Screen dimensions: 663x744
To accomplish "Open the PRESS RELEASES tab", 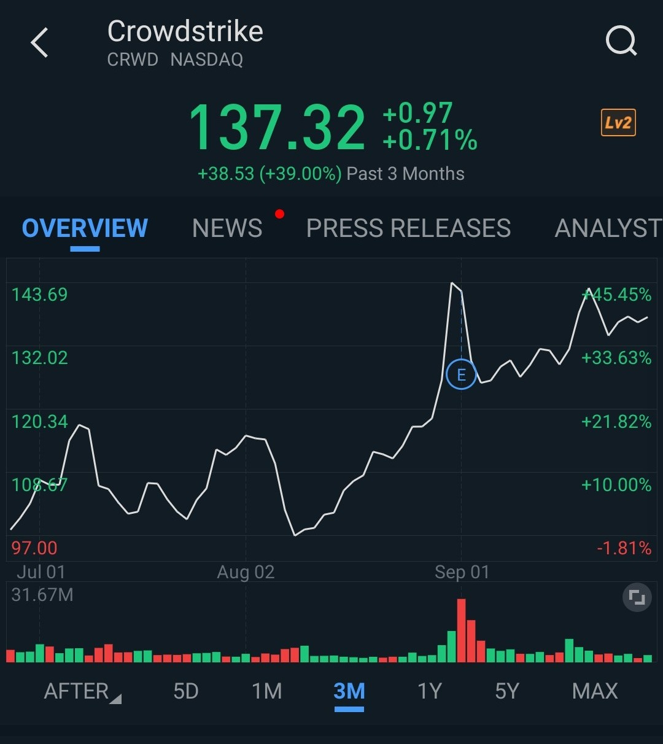I will point(408,228).
